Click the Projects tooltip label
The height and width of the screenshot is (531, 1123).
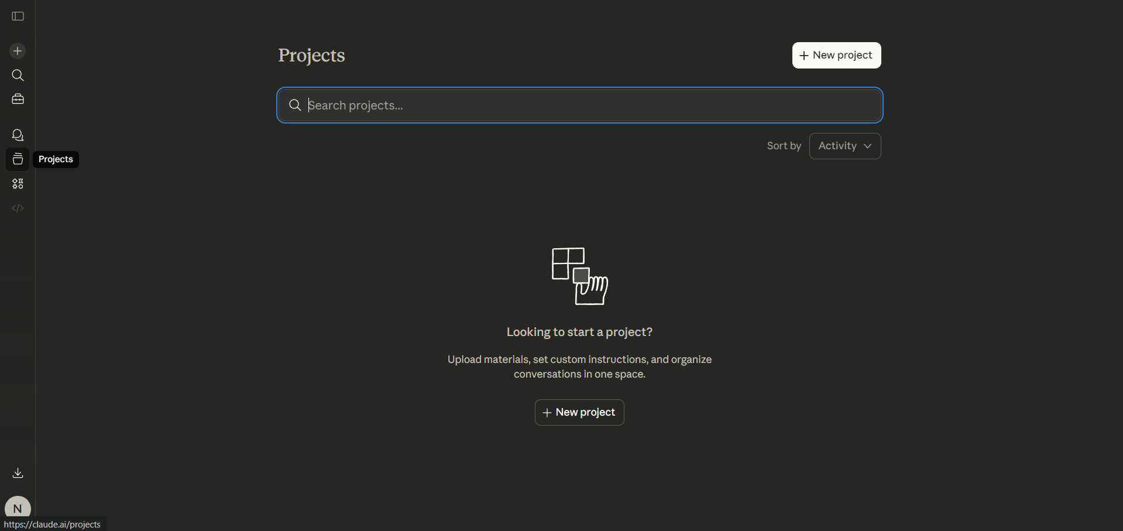pyautogui.click(x=56, y=159)
